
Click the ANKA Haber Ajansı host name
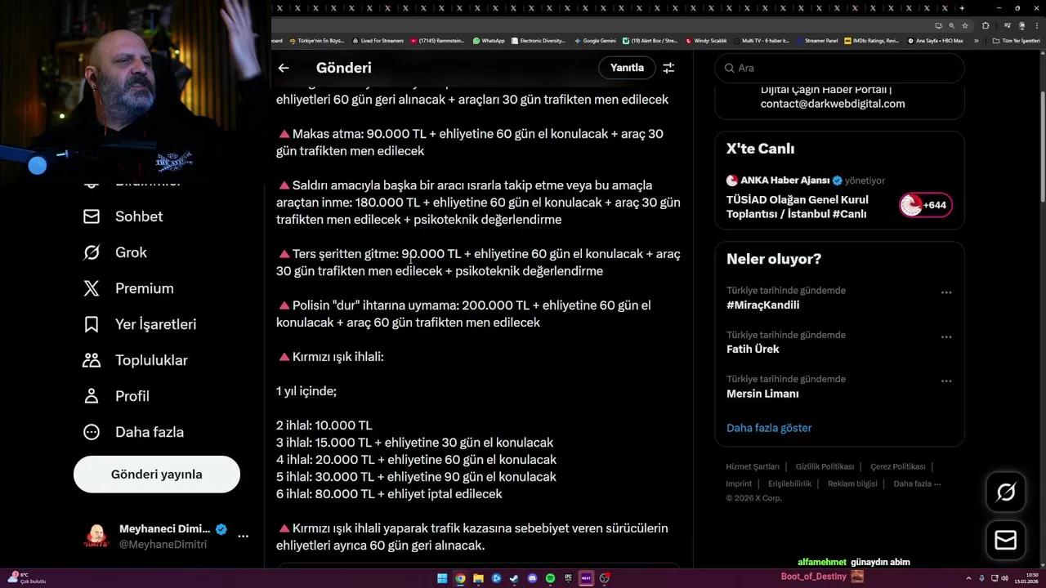[784, 180]
